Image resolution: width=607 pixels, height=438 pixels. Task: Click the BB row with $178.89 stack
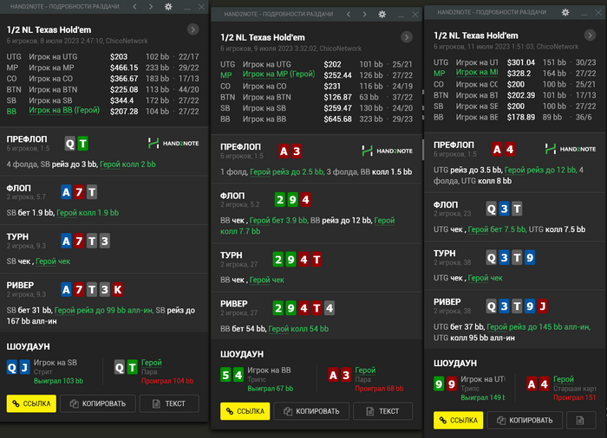pyautogui.click(x=515, y=117)
